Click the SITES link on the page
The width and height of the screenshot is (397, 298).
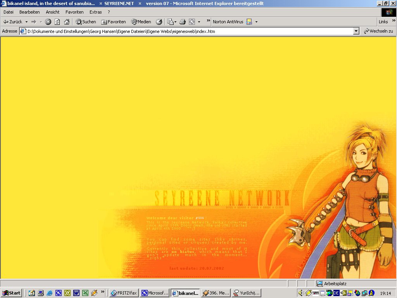point(229,207)
